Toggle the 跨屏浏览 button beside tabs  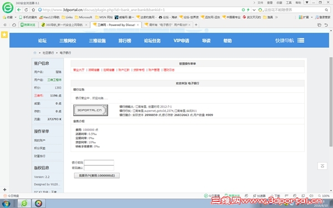[28, 25]
